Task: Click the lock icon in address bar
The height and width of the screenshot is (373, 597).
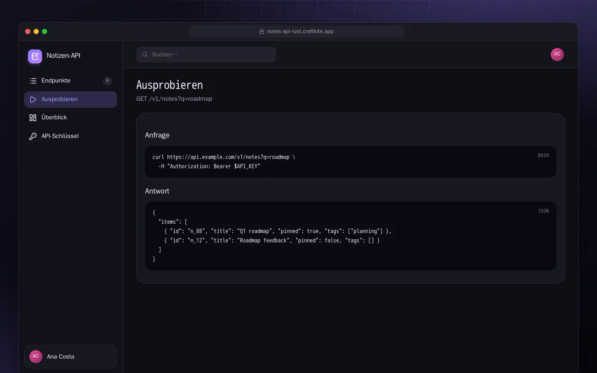Action: click(262, 32)
